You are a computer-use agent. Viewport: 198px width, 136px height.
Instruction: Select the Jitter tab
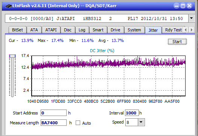[x=153, y=30]
